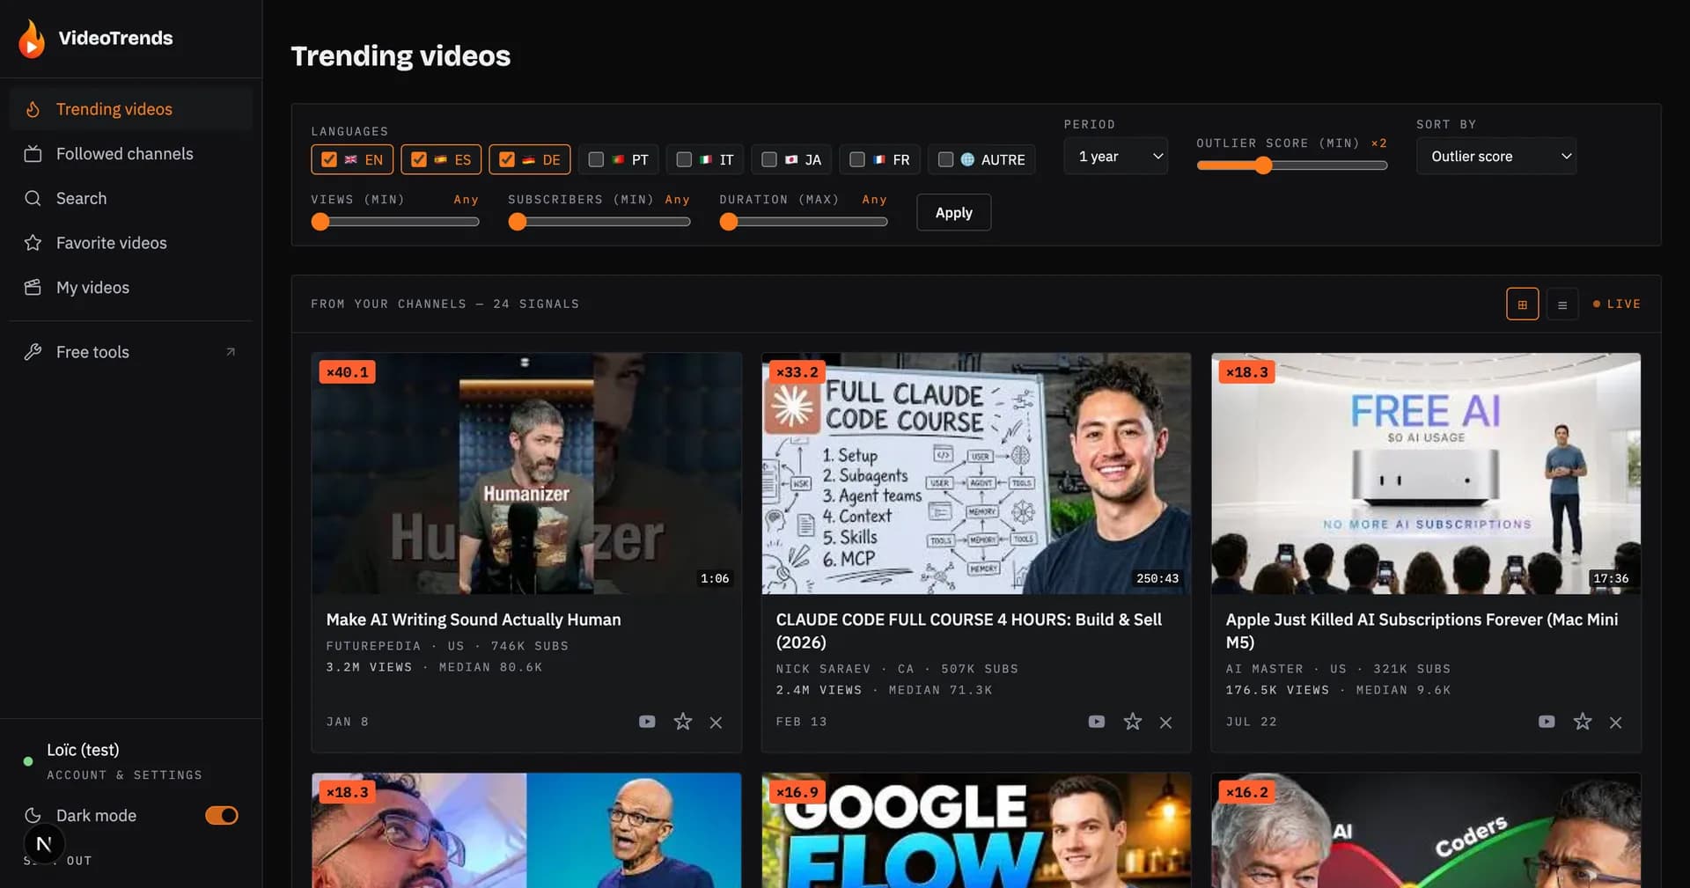Screen dimensions: 1690x888
Task: Click the FUTUREPEDIA channel name
Action: click(x=373, y=646)
